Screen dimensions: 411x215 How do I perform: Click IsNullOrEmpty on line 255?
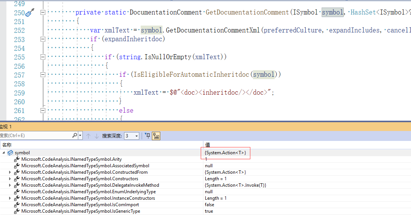[168, 57]
